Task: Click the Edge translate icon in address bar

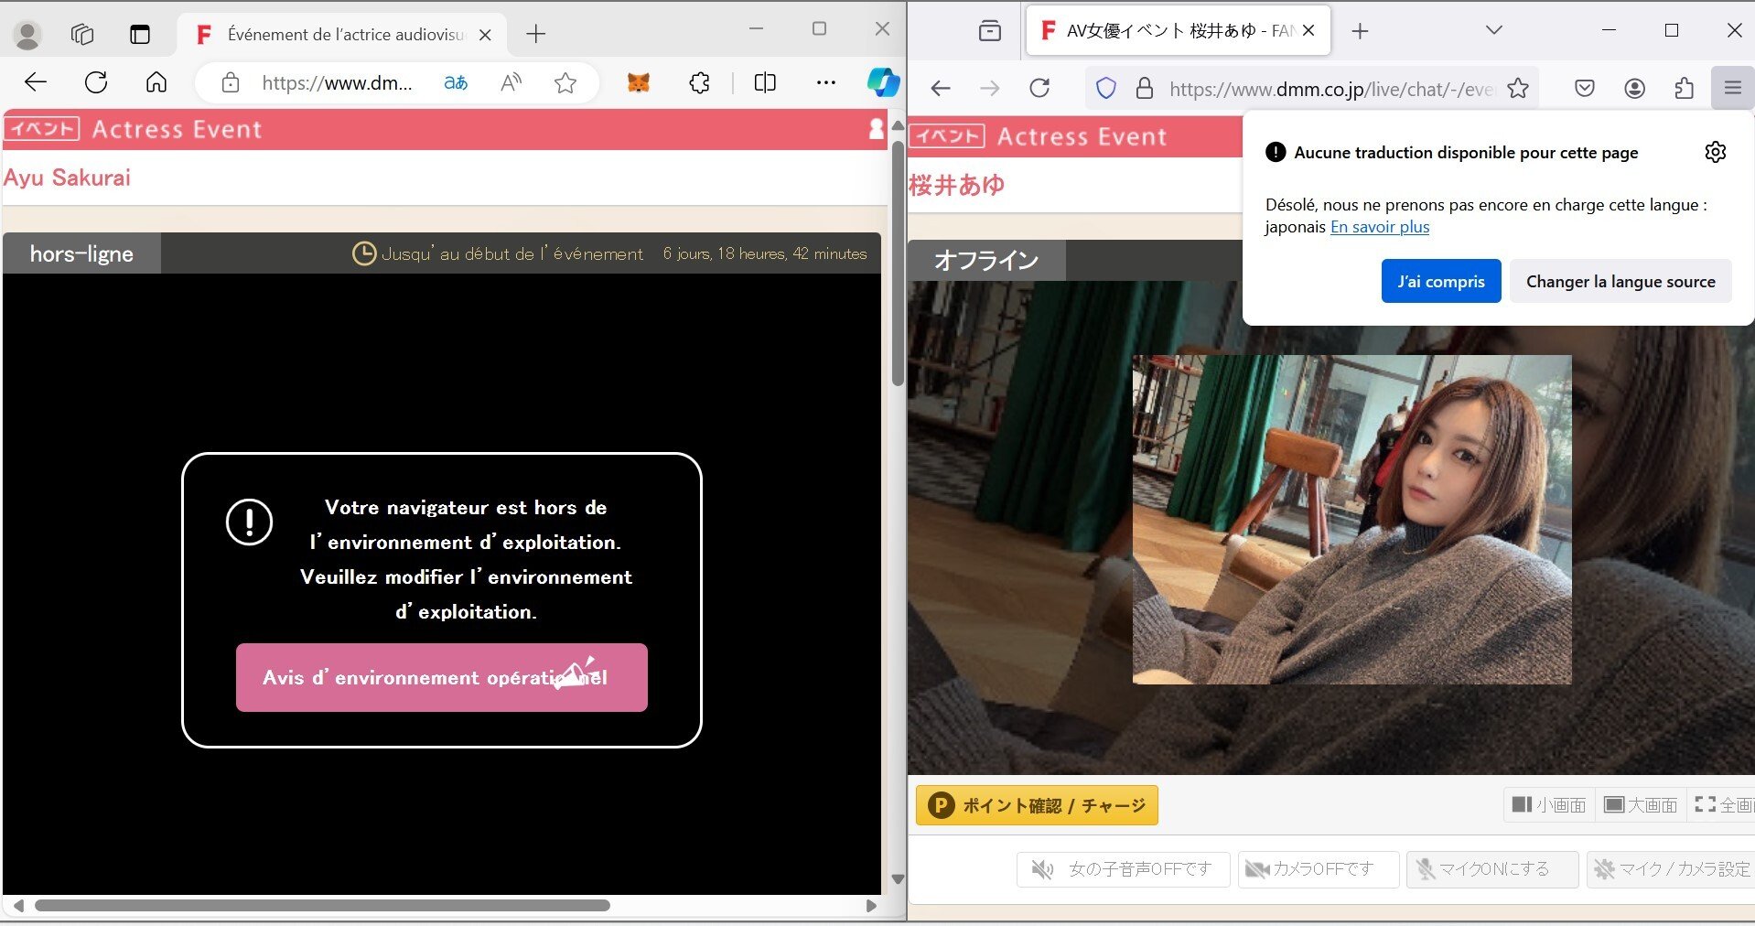Action: [456, 83]
